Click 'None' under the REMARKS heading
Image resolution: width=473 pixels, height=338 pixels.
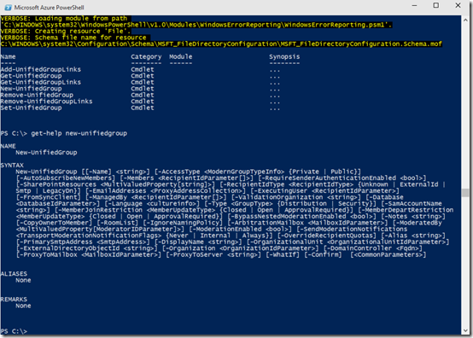coord(23,306)
